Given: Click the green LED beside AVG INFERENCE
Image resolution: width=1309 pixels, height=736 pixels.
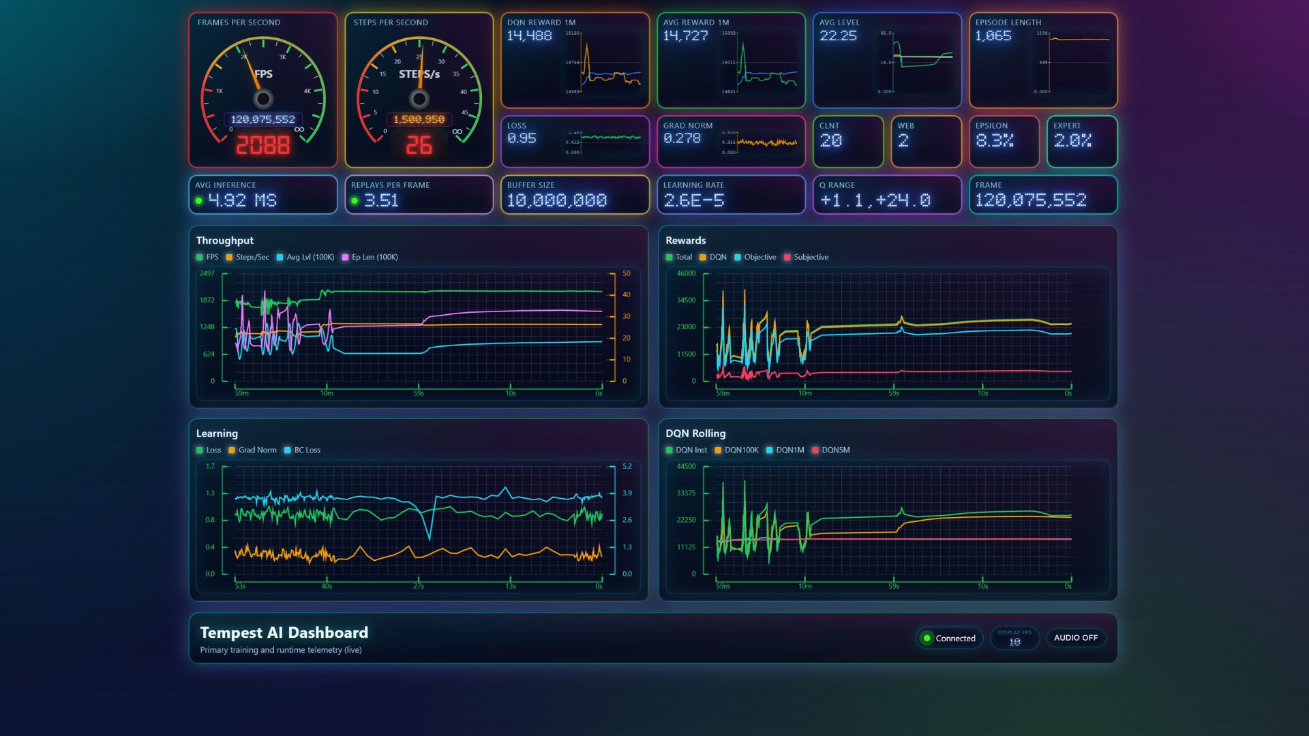Looking at the screenshot, I should coord(200,200).
